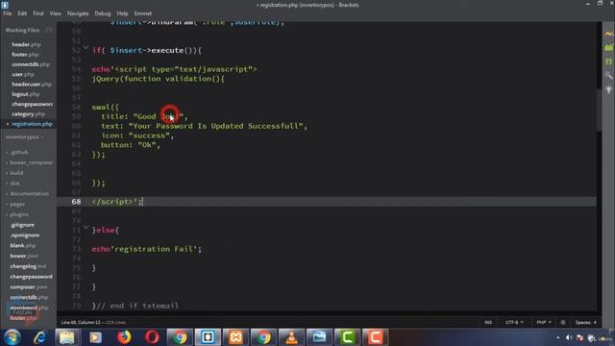Collapse the if block at line 52
Image resolution: width=615 pixels, height=346 pixels.
click(86, 48)
